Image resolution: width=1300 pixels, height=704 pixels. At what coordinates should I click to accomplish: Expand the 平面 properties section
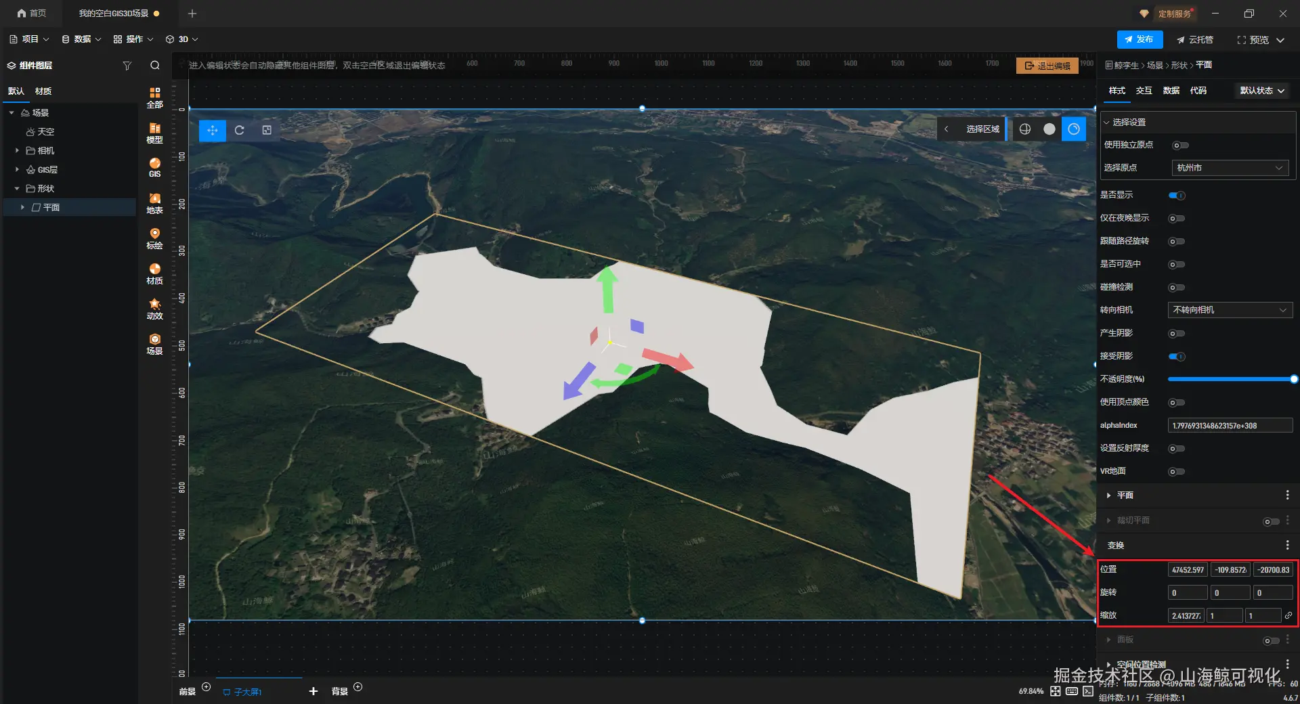click(x=1108, y=496)
